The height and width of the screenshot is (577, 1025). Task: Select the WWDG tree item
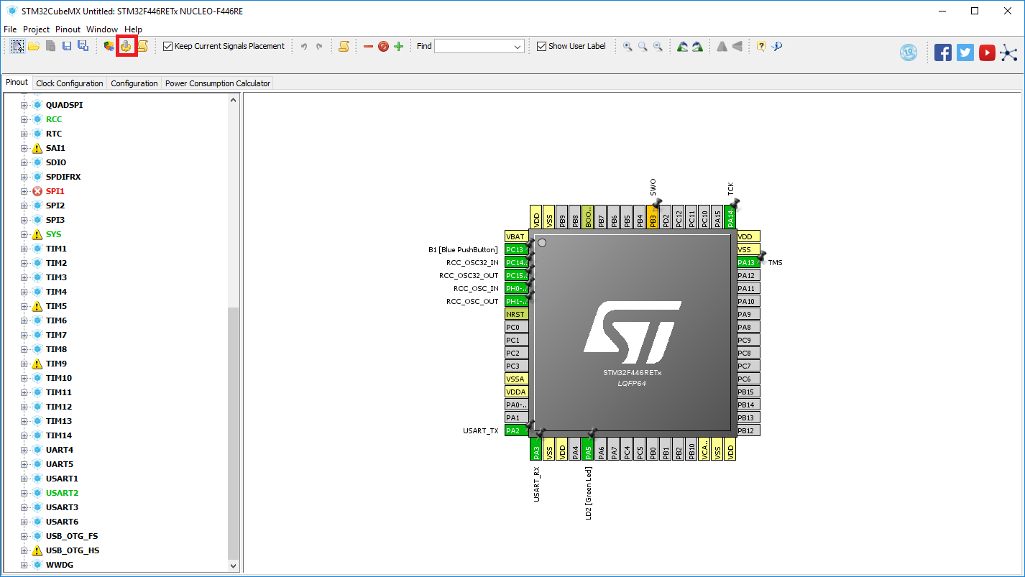point(60,565)
